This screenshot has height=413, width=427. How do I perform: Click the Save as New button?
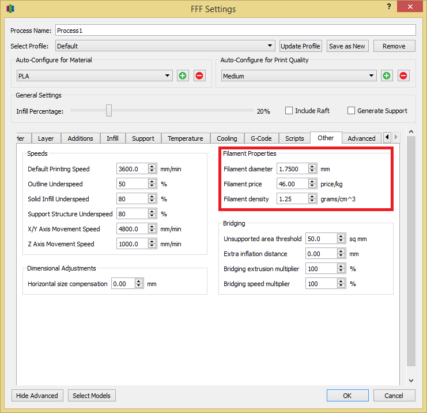[x=347, y=46]
